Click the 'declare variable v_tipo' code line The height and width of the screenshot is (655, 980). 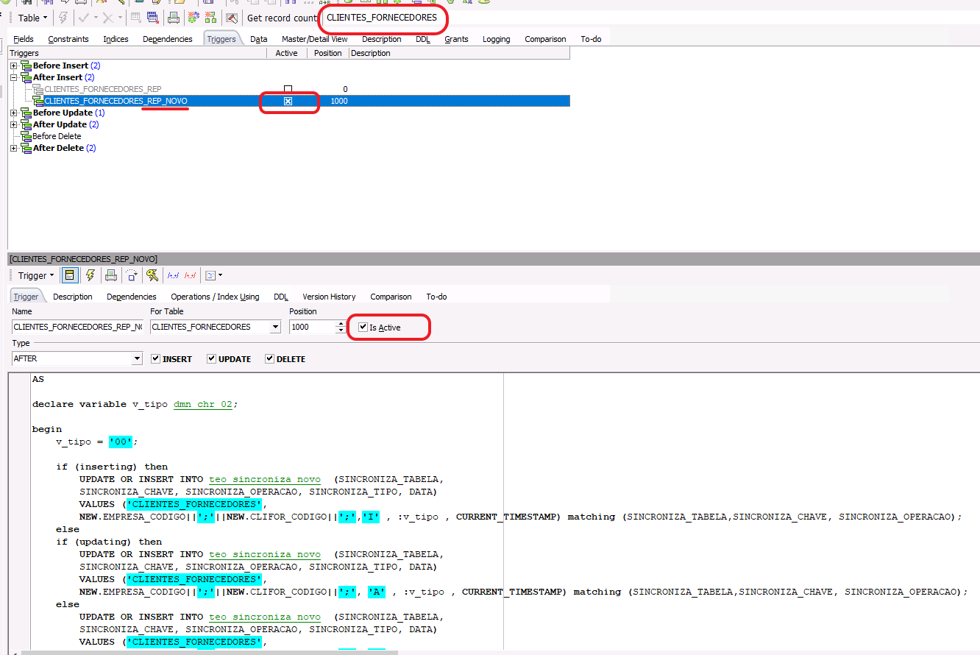point(135,404)
